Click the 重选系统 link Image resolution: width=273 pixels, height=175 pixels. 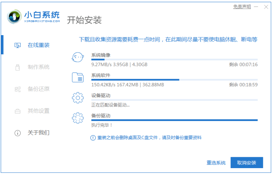point(216,163)
